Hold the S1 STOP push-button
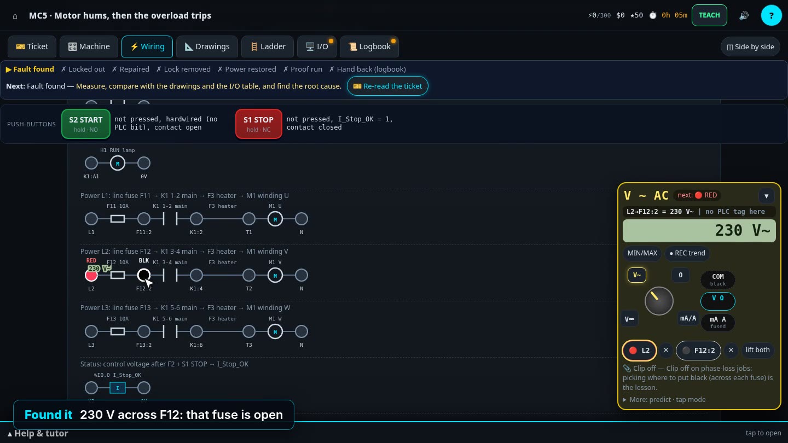Screen dimensions: 788x443 [x=259, y=124]
